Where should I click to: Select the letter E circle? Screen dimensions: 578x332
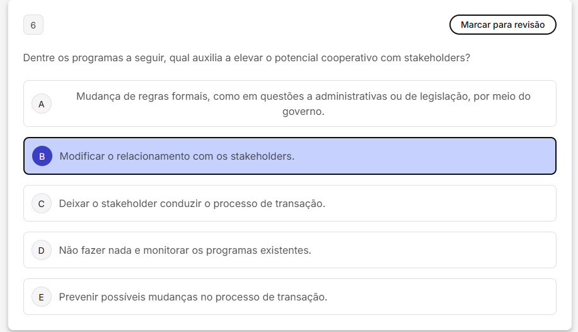42,297
